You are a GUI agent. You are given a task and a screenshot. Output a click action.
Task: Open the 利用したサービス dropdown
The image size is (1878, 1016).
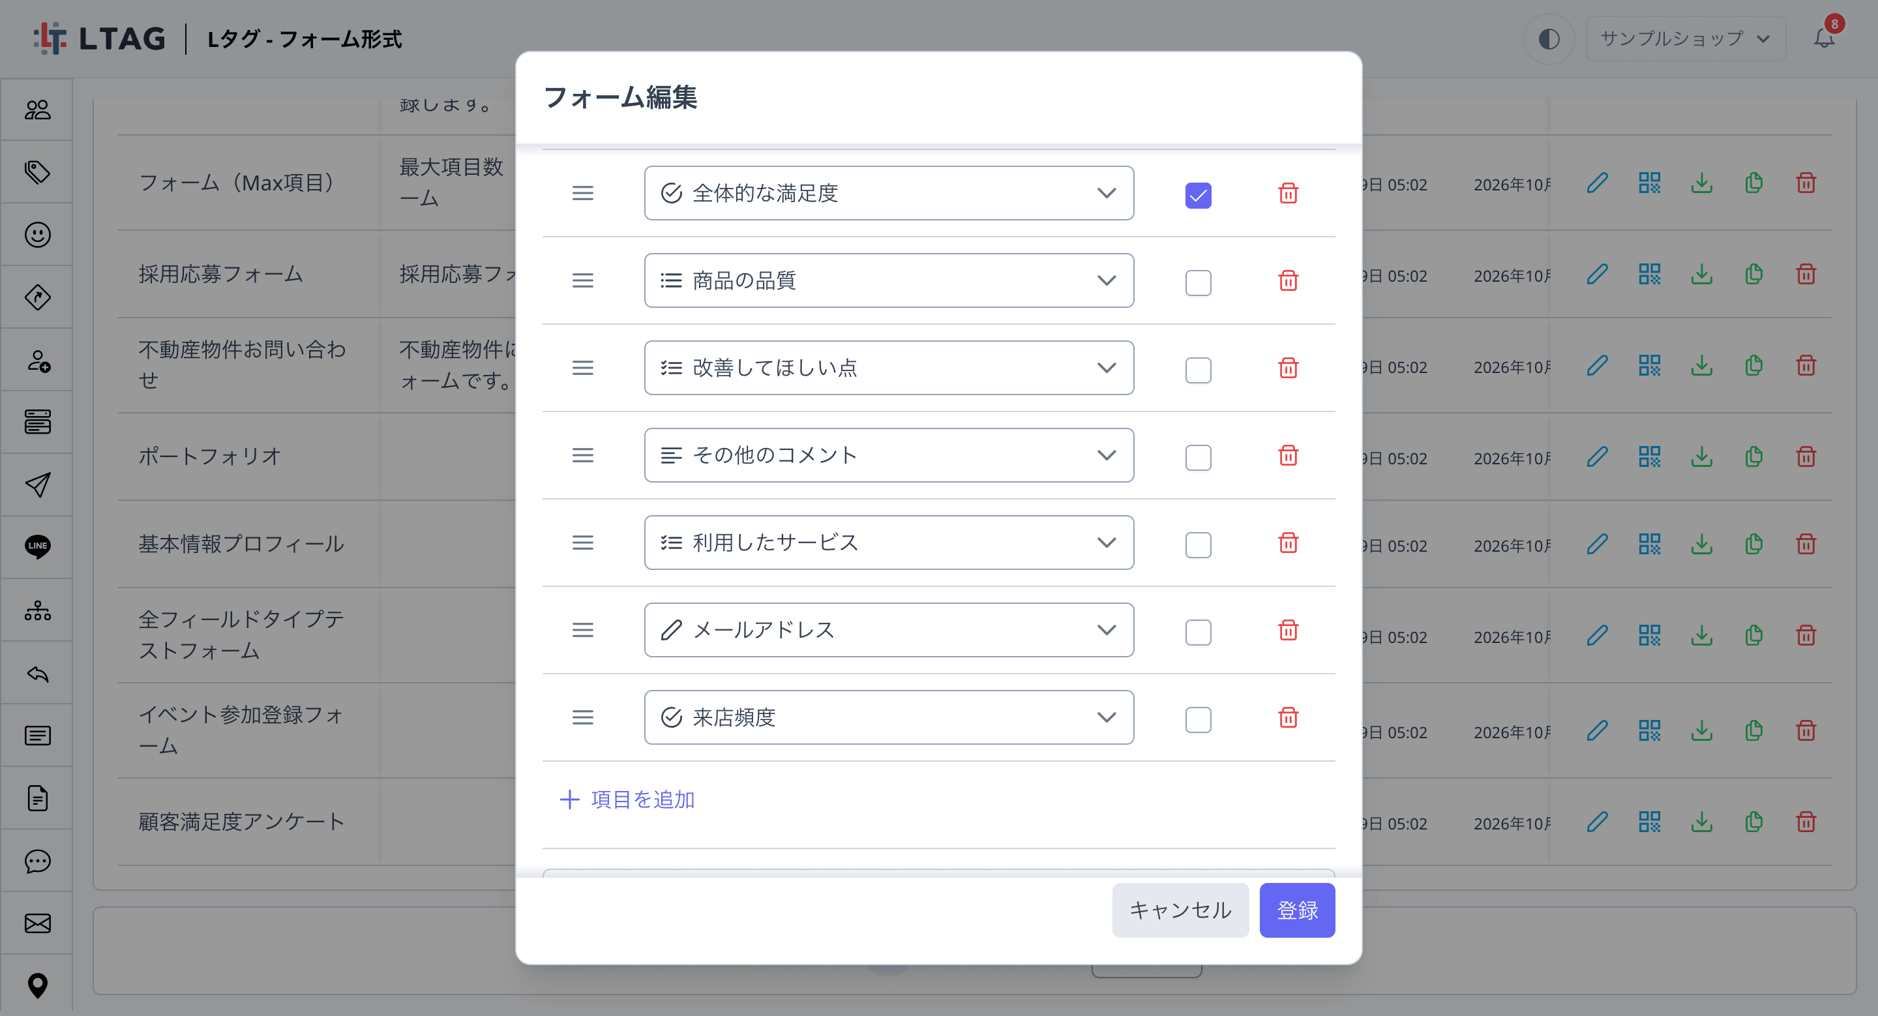[889, 543]
